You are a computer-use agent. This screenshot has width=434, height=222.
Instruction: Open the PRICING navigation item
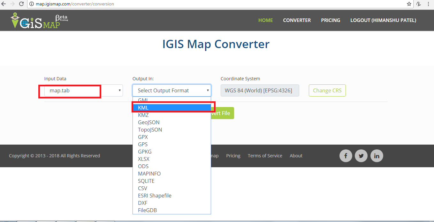click(x=331, y=20)
